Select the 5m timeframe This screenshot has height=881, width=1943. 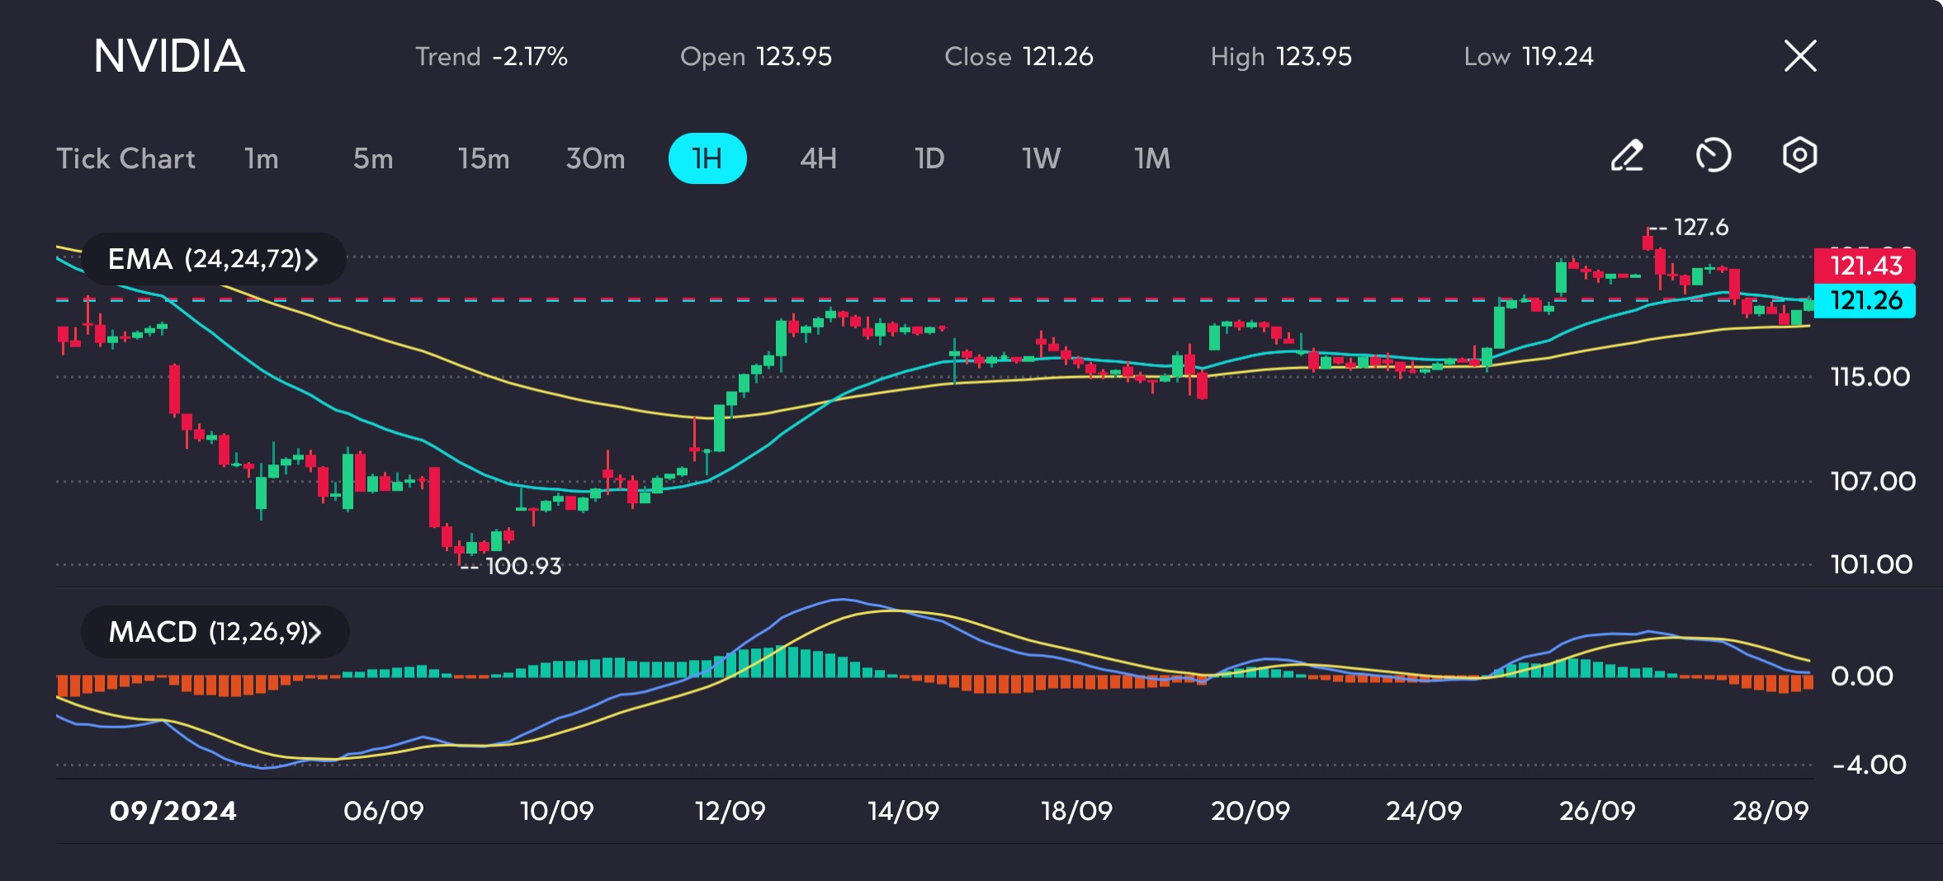click(373, 158)
